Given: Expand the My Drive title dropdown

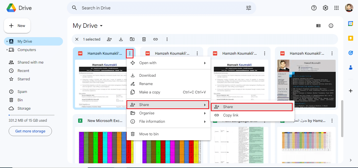Looking at the screenshot, I should point(101,26).
